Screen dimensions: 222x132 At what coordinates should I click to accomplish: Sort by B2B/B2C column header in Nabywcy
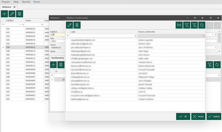[x=15, y=21]
